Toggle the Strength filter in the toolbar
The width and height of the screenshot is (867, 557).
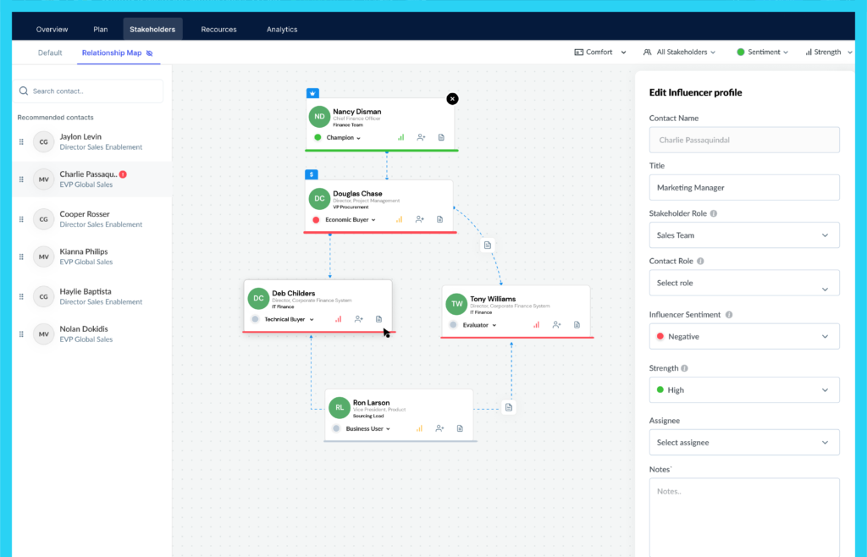tap(828, 52)
